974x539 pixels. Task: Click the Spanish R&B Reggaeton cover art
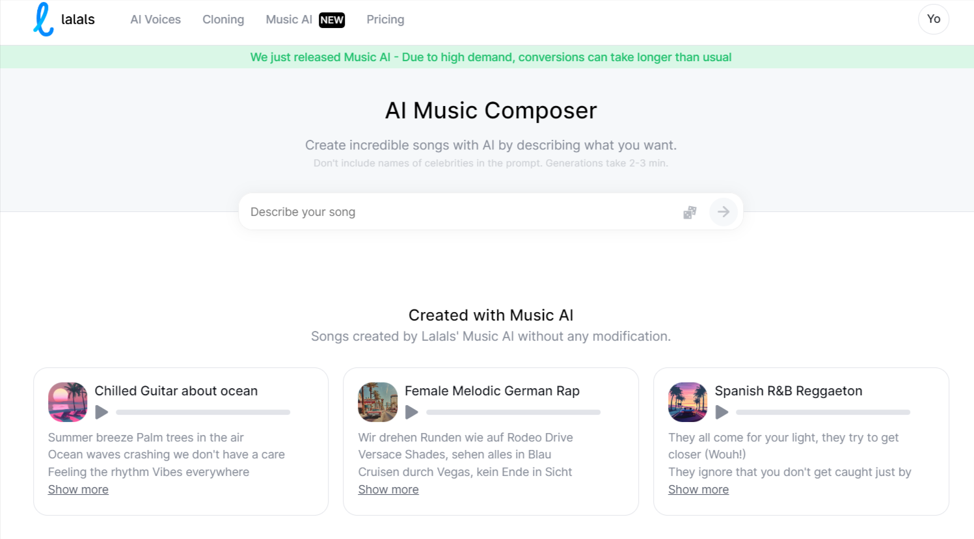687,402
